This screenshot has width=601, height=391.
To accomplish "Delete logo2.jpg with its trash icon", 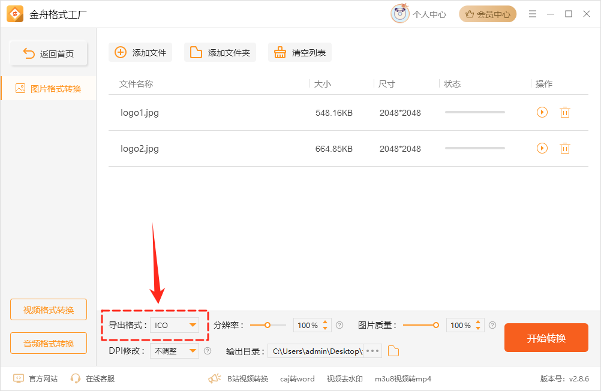I will [564, 148].
